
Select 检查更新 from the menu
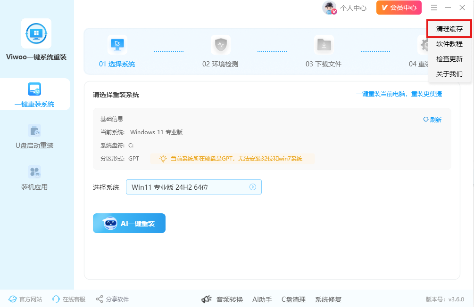coord(449,59)
